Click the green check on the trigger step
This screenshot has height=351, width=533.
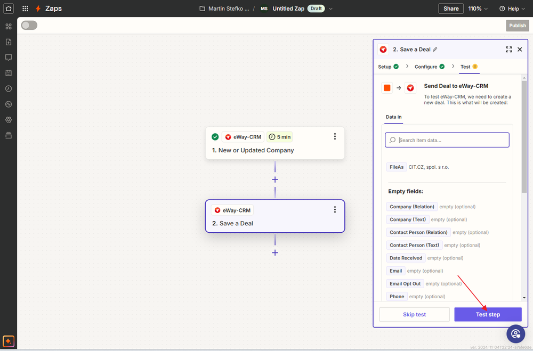pyautogui.click(x=215, y=136)
